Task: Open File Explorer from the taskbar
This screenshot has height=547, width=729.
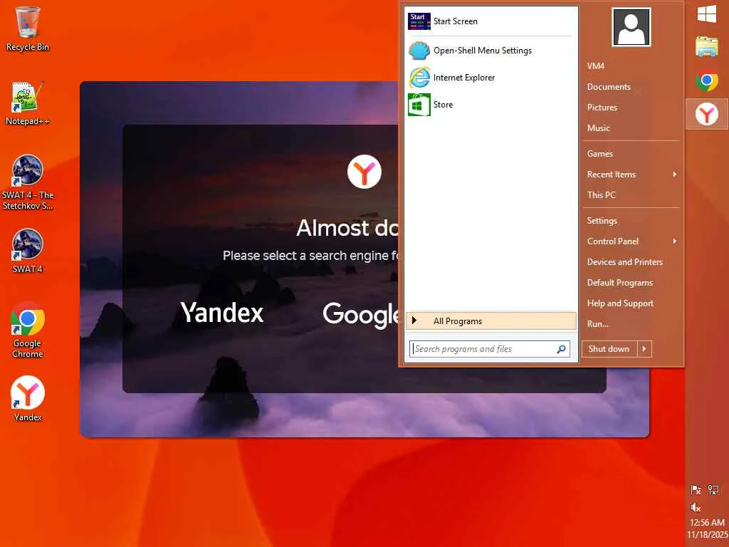Action: pos(707,46)
